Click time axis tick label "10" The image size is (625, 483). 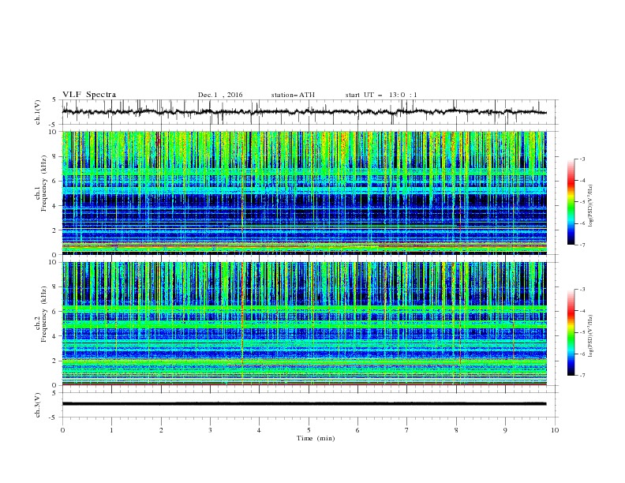tap(555, 430)
